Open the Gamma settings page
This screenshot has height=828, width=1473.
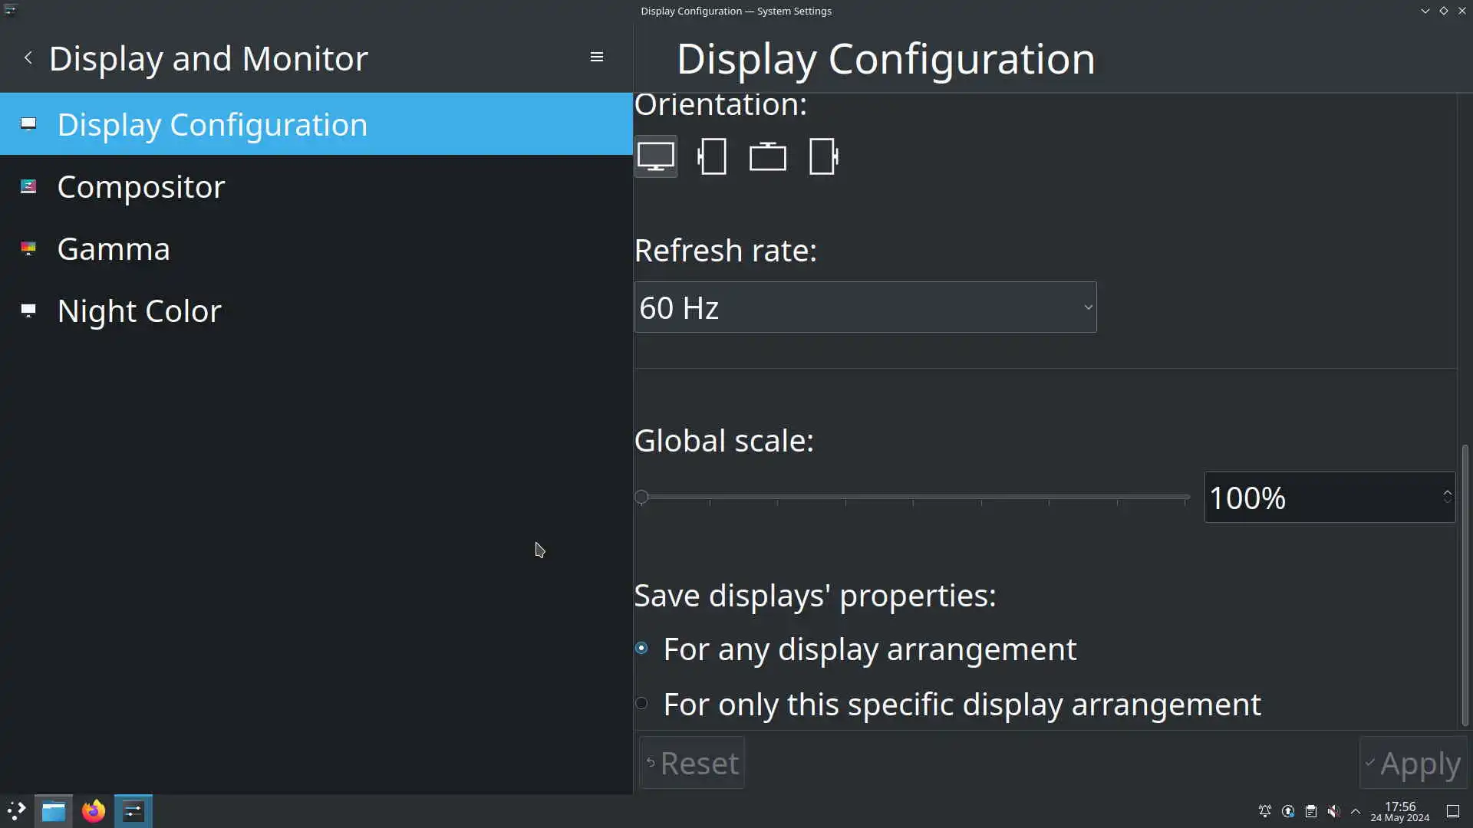114,249
